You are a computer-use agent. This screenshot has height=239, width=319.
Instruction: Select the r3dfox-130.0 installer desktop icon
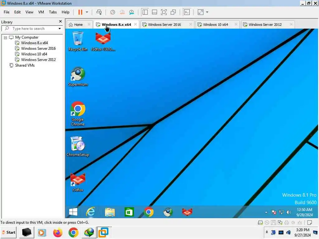[103, 41]
